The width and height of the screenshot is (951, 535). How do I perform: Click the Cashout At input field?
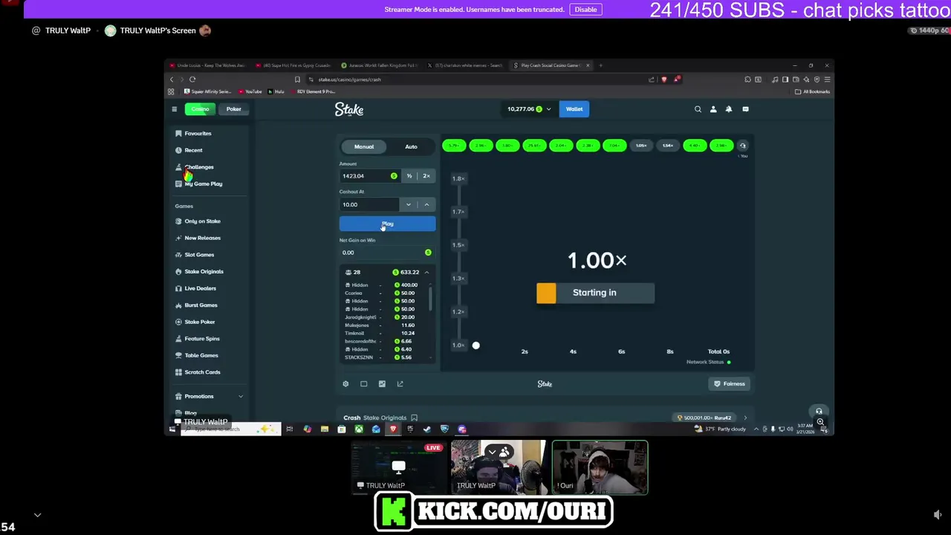(x=369, y=204)
